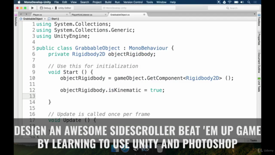Click the 'true' keyword on line 12
275x155 pixels.
pyautogui.click(x=156, y=90)
